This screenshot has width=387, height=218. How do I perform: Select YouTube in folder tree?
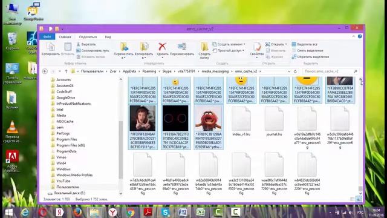(x=63, y=181)
